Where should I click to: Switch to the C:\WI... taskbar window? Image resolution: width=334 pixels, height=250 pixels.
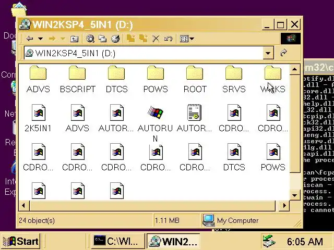pyautogui.click(x=118, y=241)
